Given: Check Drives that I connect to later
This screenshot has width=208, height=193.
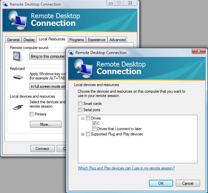Looking at the screenshot, I should pyautogui.click(x=94, y=128).
